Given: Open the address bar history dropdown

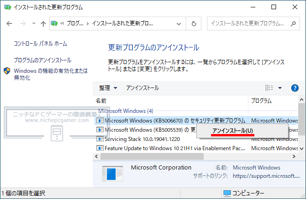Looking at the screenshot, I should (178, 24).
